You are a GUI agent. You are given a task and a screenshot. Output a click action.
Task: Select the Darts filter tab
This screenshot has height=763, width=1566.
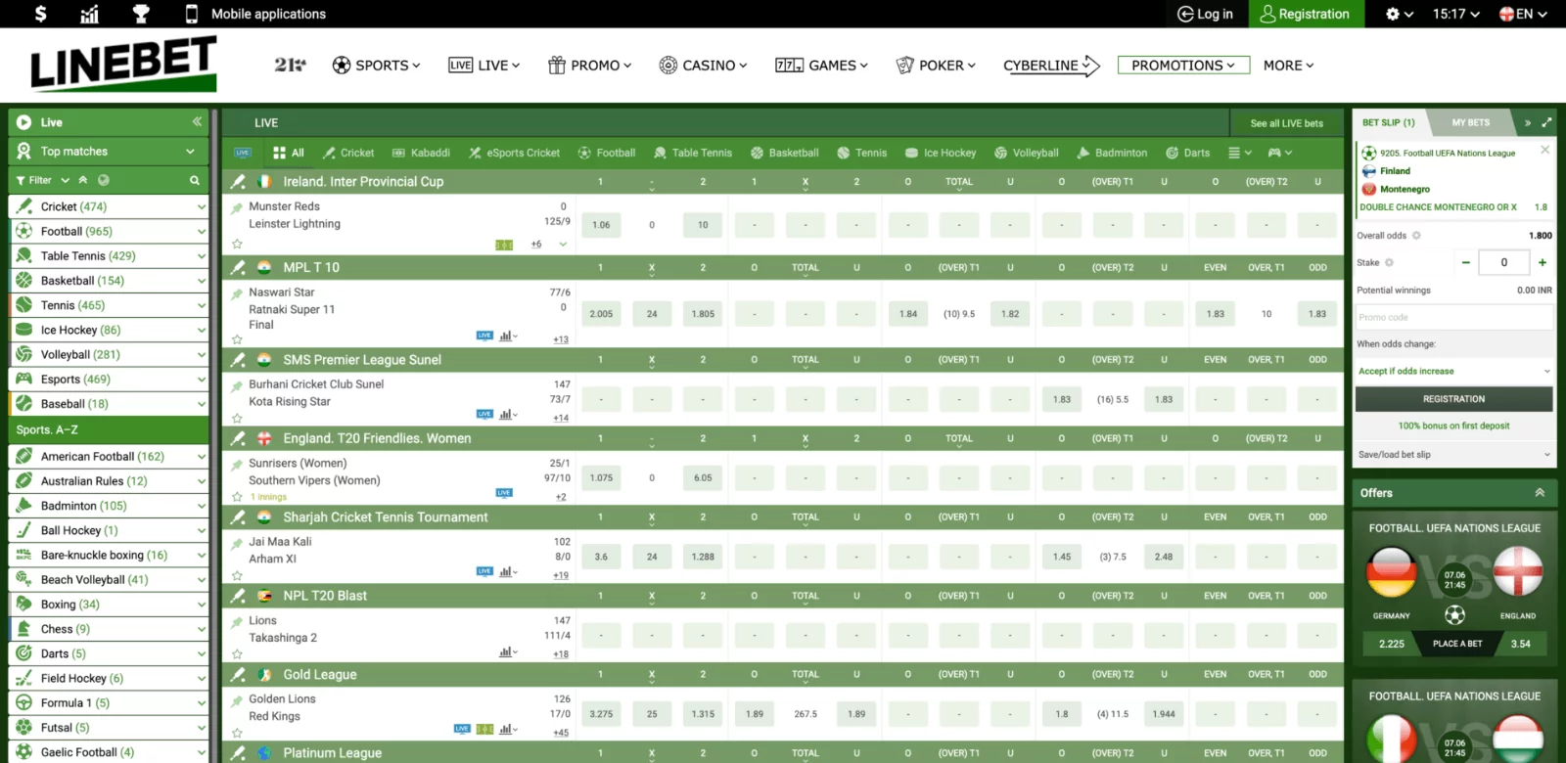tap(1188, 153)
